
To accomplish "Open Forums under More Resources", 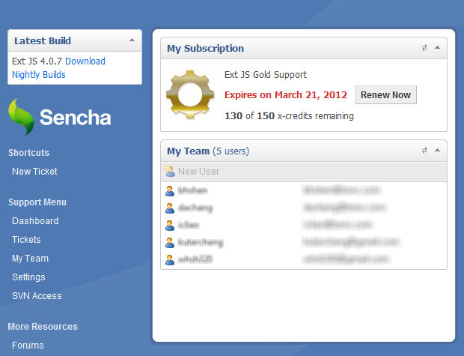I will (x=28, y=345).
